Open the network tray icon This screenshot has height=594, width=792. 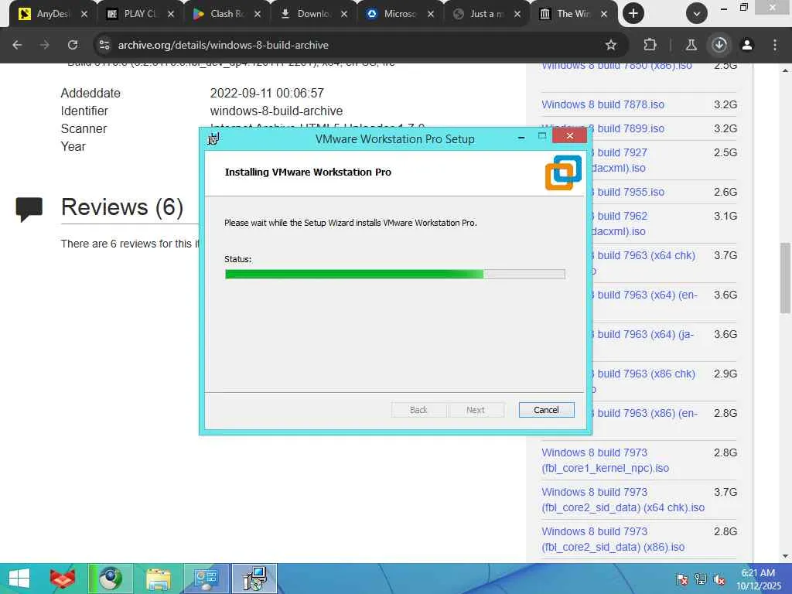pos(701,579)
